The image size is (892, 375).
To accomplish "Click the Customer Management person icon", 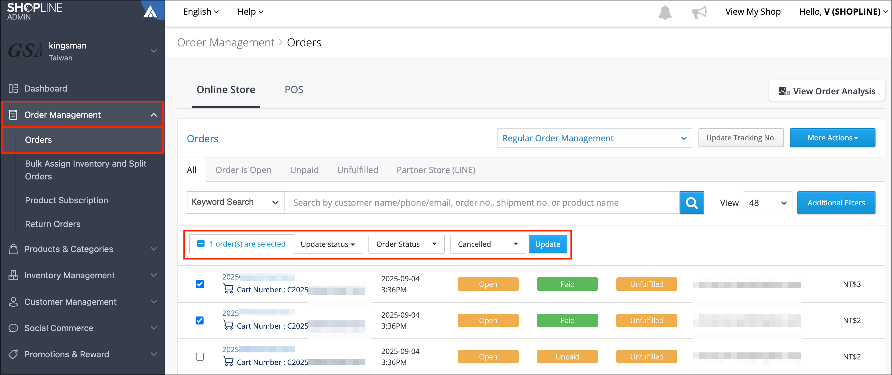I will coord(13,301).
